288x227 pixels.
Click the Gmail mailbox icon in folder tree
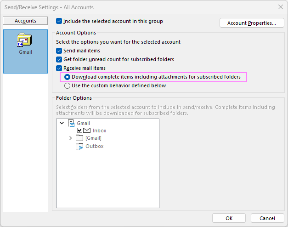click(x=71, y=123)
